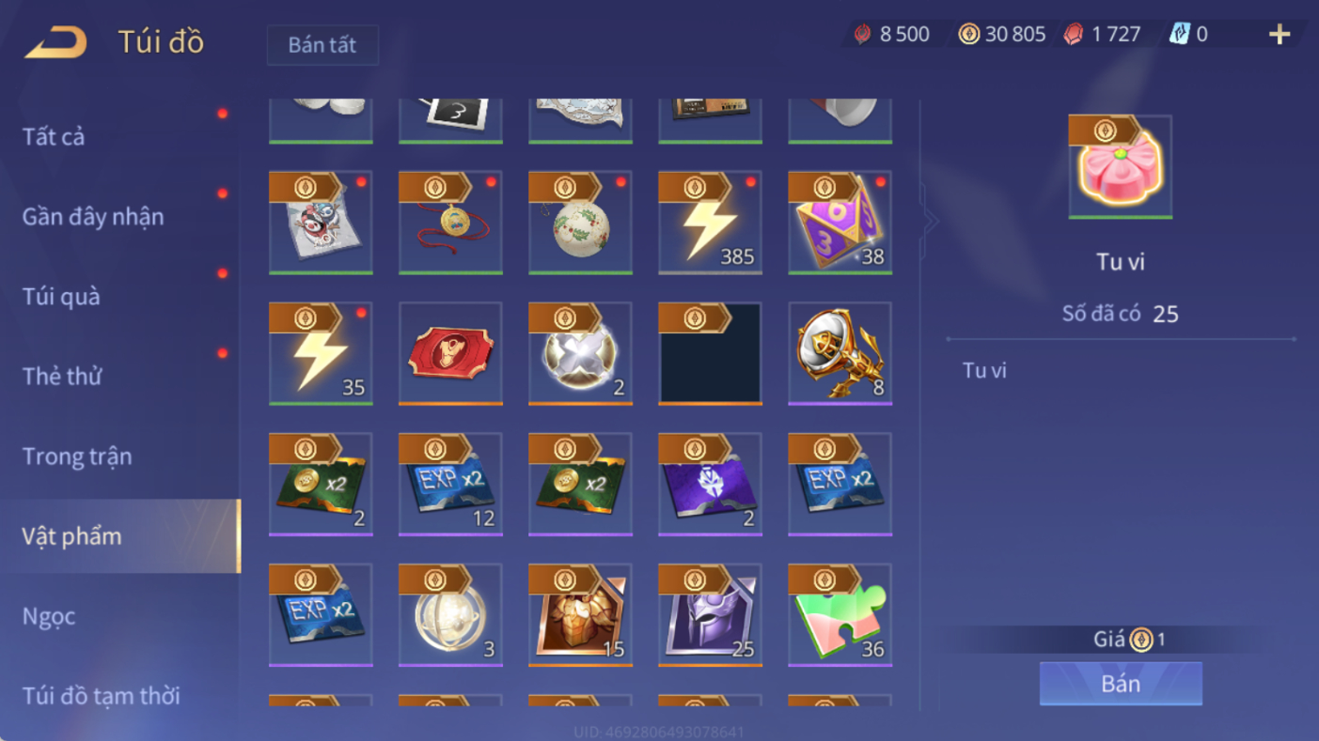1319x741 pixels.
Task: Tap the back arrow icon
Action: 55,42
